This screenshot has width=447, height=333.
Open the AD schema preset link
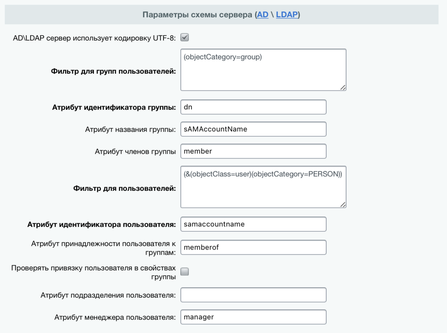pyautogui.click(x=262, y=15)
